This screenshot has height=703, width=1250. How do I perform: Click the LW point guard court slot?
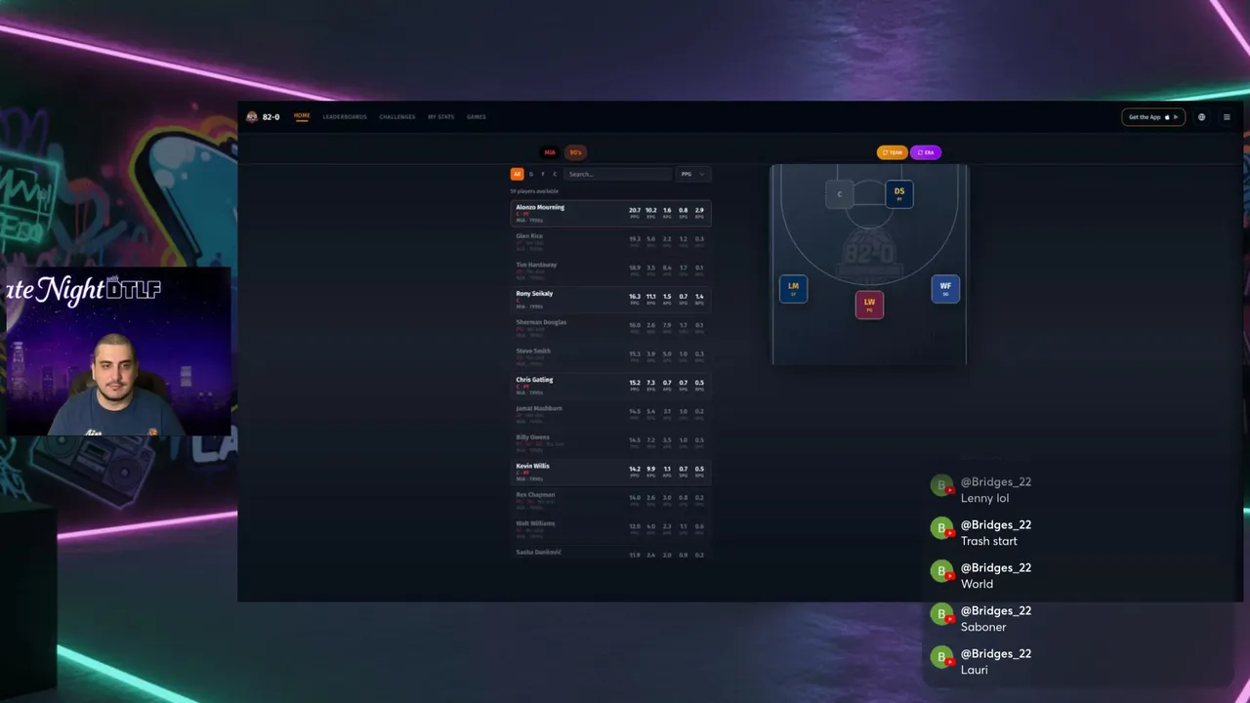coord(869,305)
